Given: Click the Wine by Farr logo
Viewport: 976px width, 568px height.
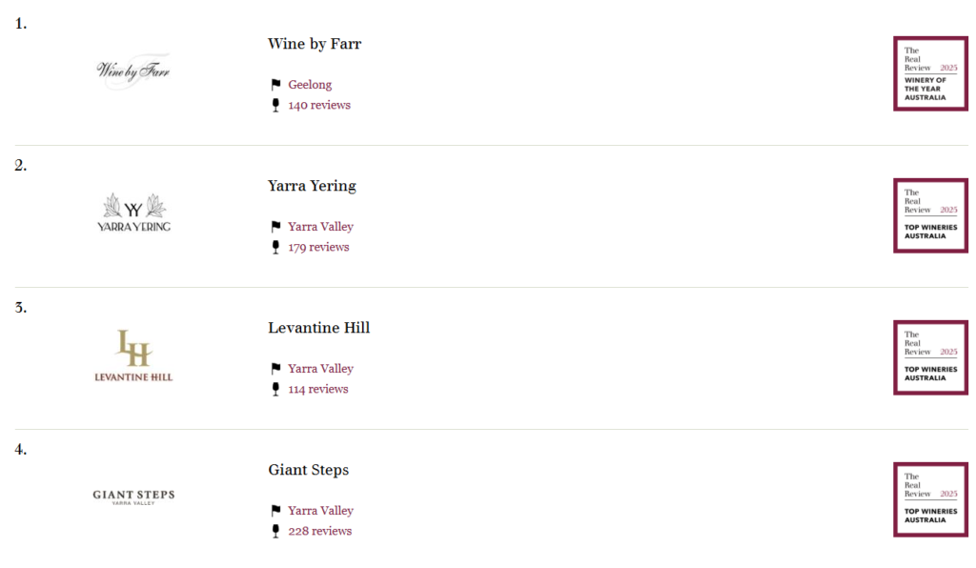Looking at the screenshot, I should coord(133,71).
